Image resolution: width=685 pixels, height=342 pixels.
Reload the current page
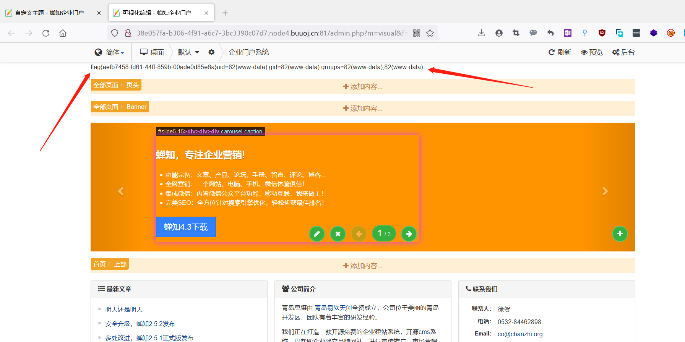46,33
